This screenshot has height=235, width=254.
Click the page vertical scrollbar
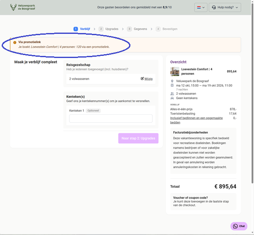(x=252, y=93)
